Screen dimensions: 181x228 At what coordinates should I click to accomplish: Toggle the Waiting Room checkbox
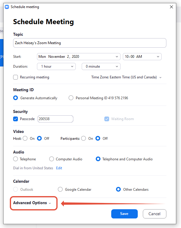(107, 119)
